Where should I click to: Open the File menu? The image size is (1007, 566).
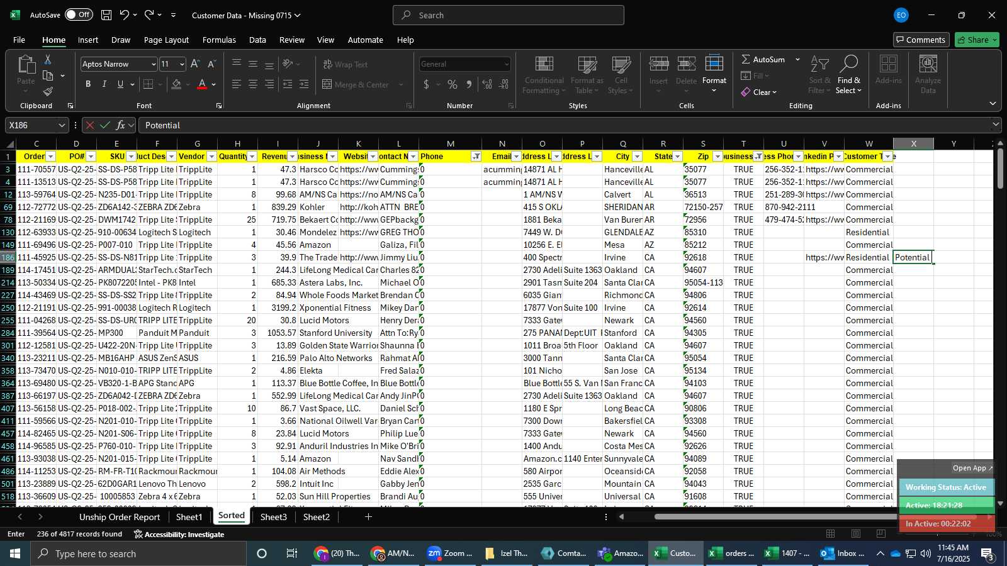(20, 40)
